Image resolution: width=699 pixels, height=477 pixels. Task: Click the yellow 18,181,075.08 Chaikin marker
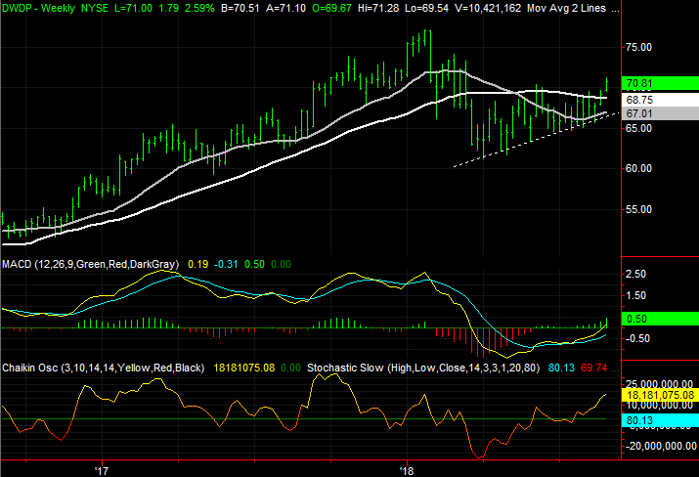point(661,392)
